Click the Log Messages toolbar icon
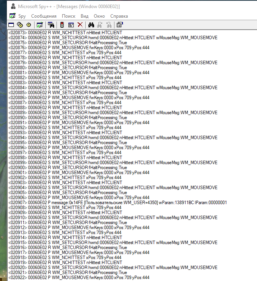The width and height of the screenshot is (257, 281). point(40,25)
